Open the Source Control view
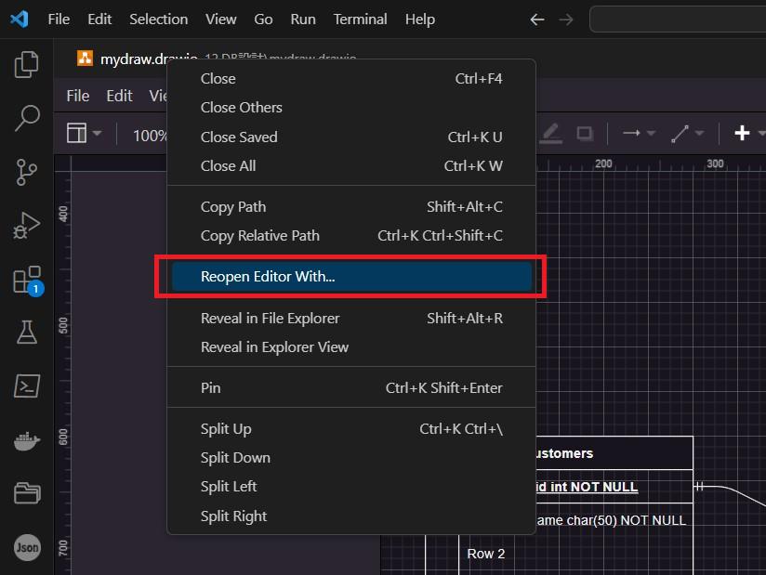This screenshot has width=766, height=575. [27, 172]
